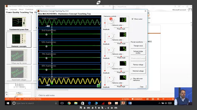Apply the Notched voltage preset waveform
Screen dimensions: 197x110
point(138,71)
